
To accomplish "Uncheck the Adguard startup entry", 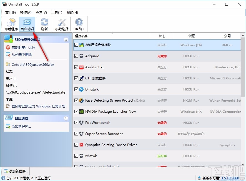I will tap(76, 56).
